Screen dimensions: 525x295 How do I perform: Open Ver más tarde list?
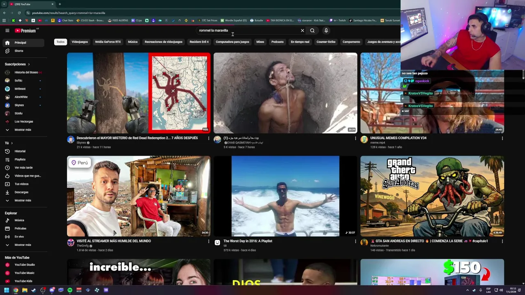[x=23, y=168]
